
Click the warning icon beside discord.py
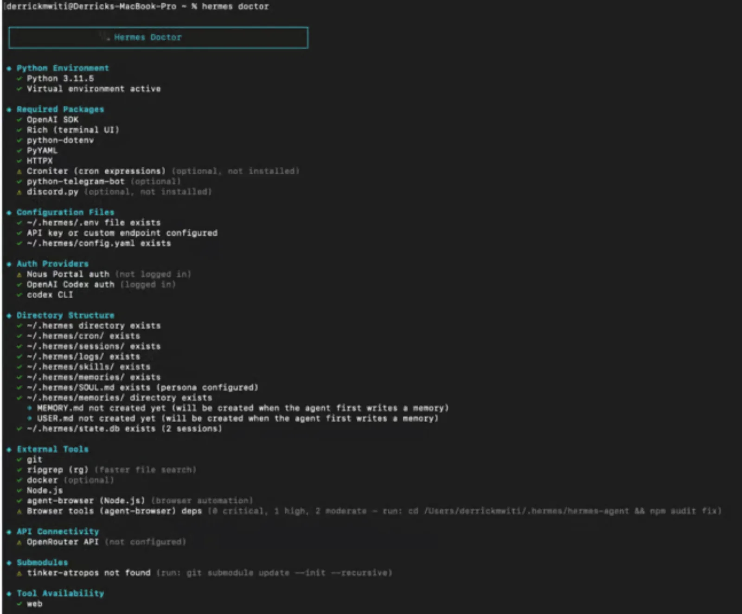(19, 192)
